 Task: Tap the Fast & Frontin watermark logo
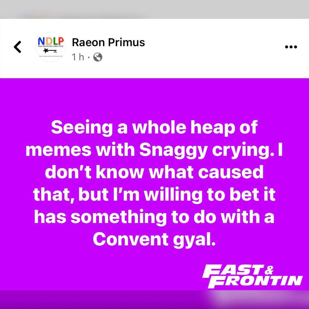click(x=252, y=276)
